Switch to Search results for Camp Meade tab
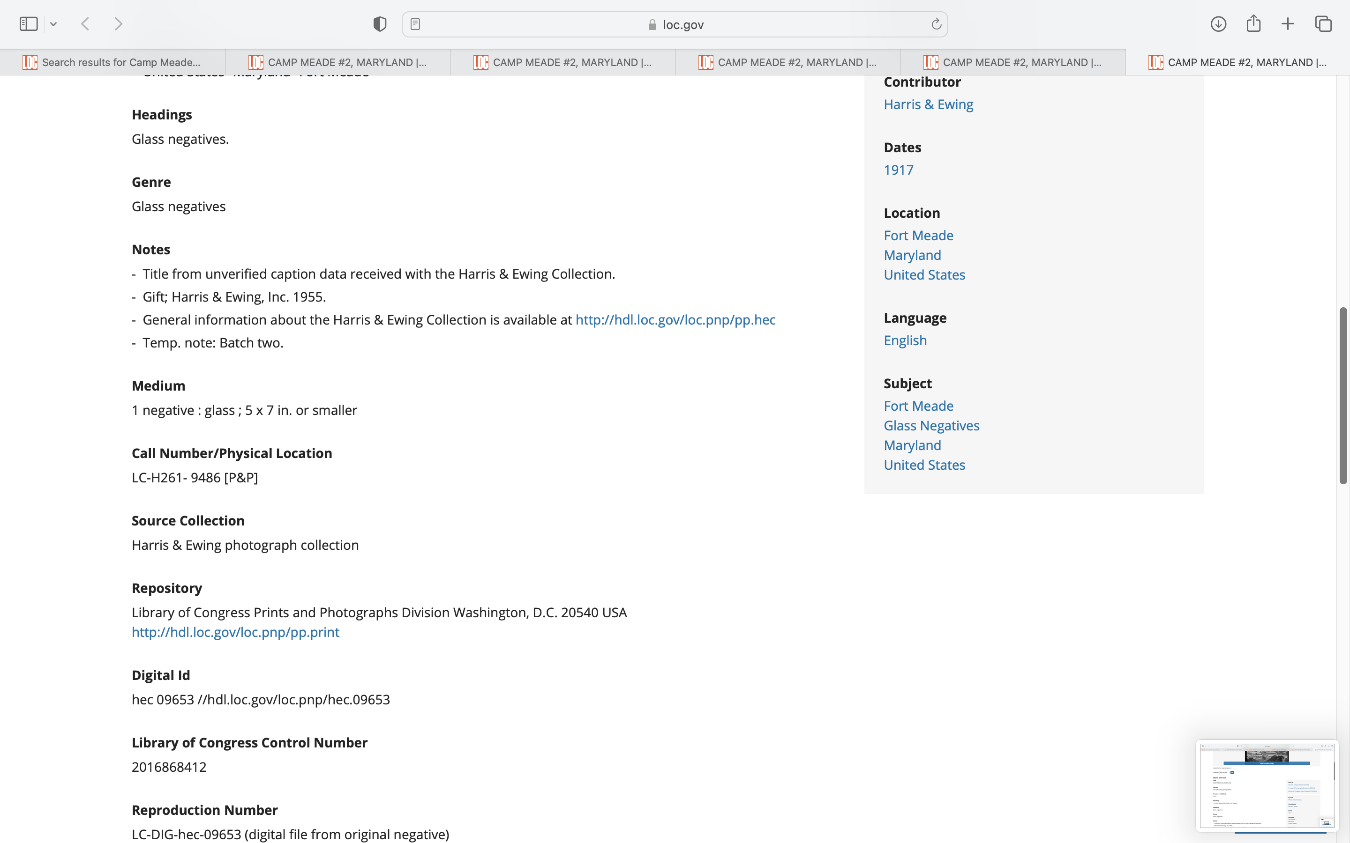Screen dimensions: 1350x843 [112, 62]
